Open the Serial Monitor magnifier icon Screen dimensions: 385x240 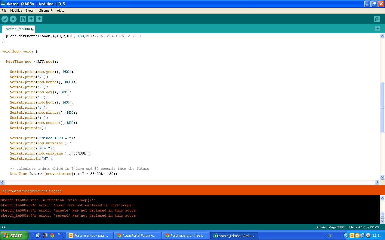pos(377,19)
